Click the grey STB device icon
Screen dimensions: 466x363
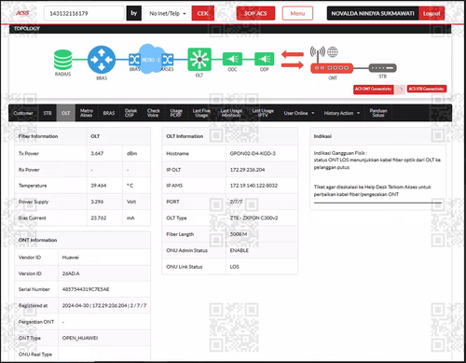pos(383,67)
